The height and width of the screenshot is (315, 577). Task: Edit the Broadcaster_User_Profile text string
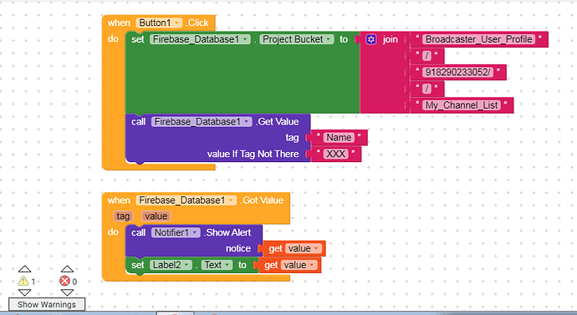point(479,39)
